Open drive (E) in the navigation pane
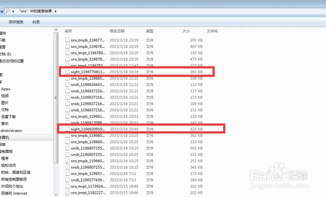The width and height of the screenshot is (326, 197). tap(6, 54)
